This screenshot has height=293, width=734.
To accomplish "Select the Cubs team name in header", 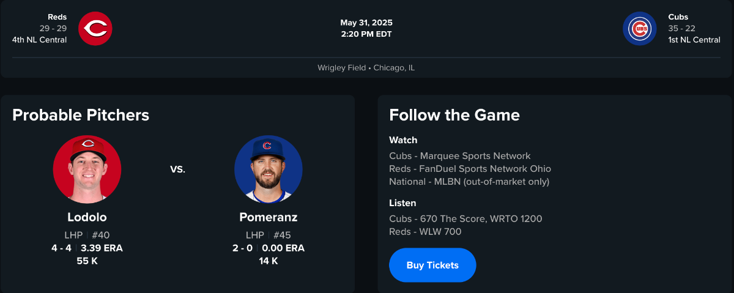I will pyautogui.click(x=678, y=17).
